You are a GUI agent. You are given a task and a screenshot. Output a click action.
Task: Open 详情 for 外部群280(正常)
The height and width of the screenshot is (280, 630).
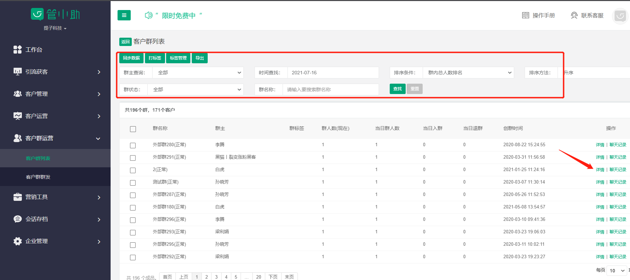coord(600,145)
